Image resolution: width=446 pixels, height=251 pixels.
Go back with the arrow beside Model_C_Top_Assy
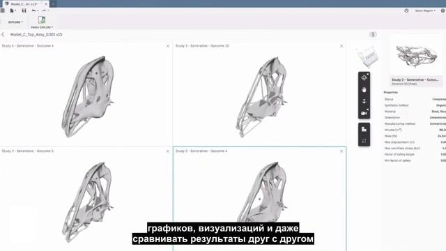coord(3,34)
